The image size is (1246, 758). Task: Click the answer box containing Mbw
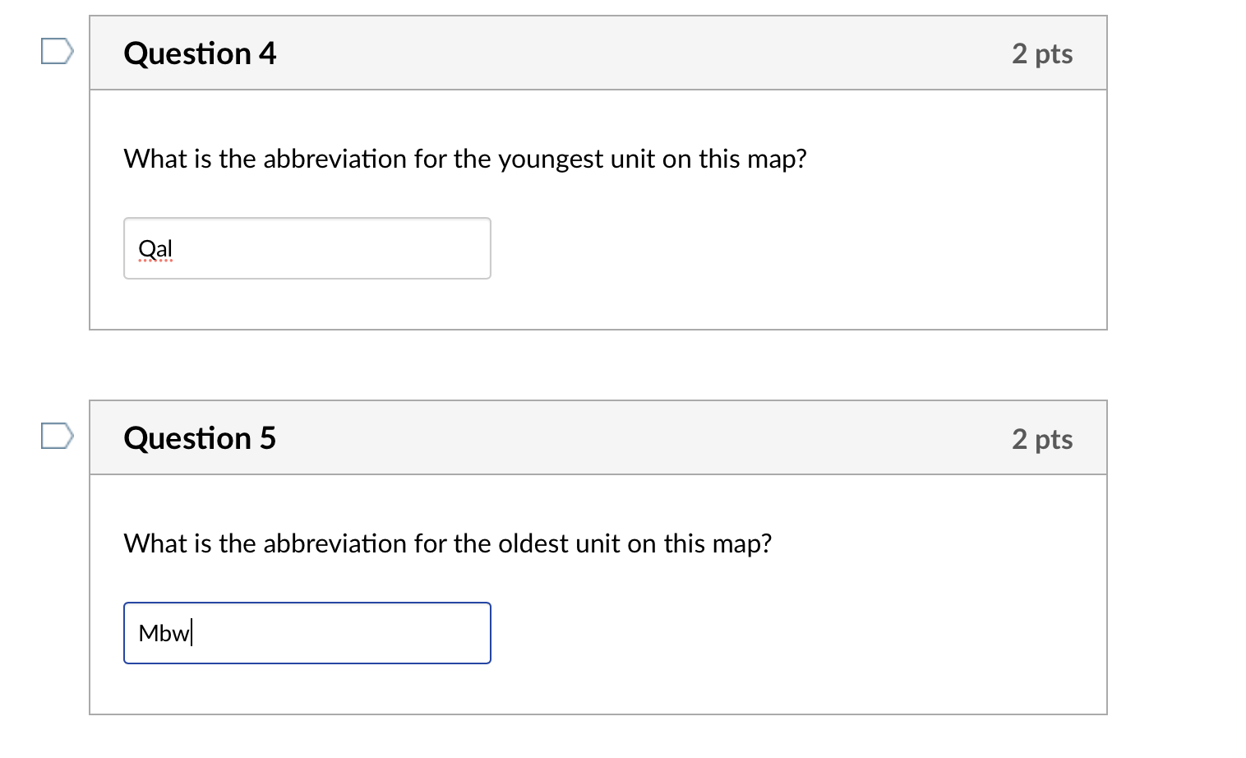tap(307, 633)
